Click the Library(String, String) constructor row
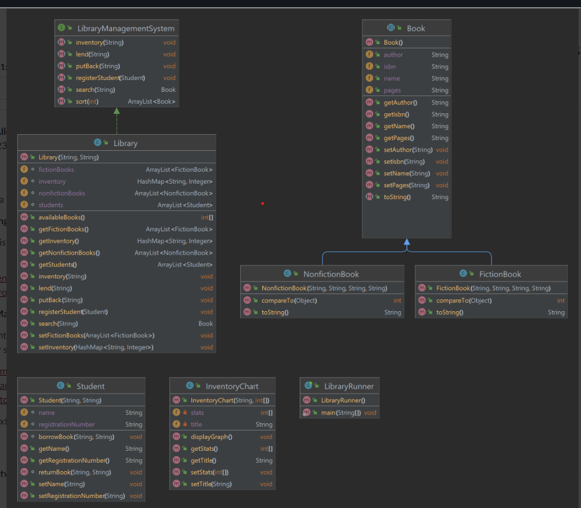 [117, 157]
